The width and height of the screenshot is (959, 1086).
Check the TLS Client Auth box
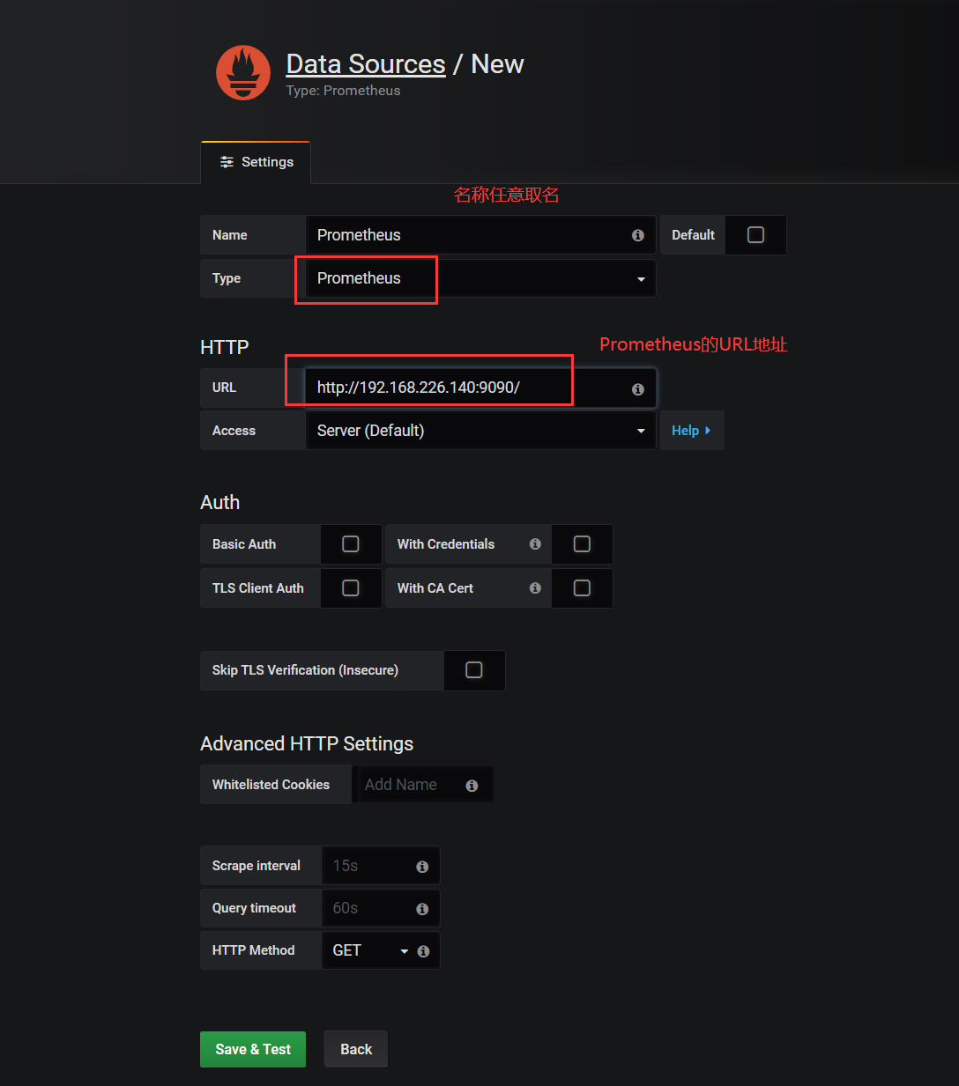pos(351,588)
